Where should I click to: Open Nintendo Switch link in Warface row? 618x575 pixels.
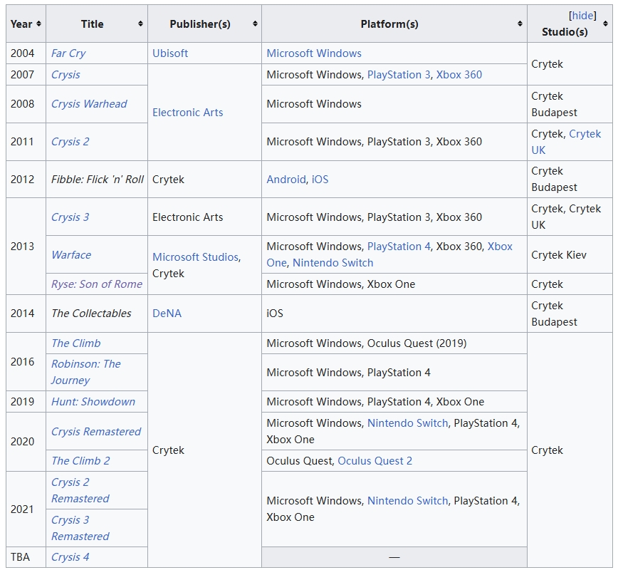pyautogui.click(x=332, y=263)
